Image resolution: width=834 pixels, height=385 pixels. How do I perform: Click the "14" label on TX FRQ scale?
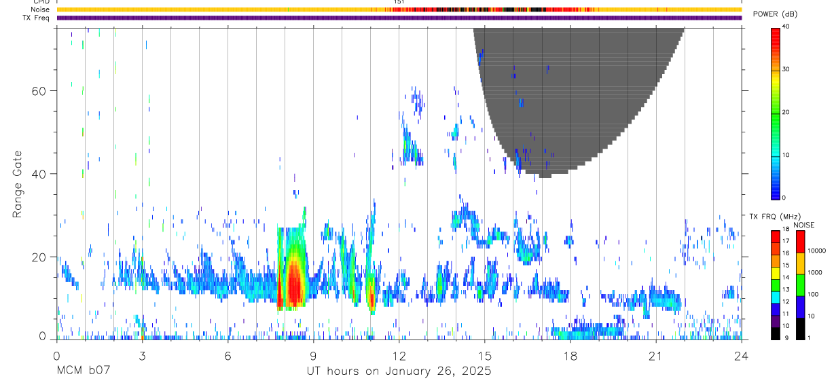tap(787, 278)
